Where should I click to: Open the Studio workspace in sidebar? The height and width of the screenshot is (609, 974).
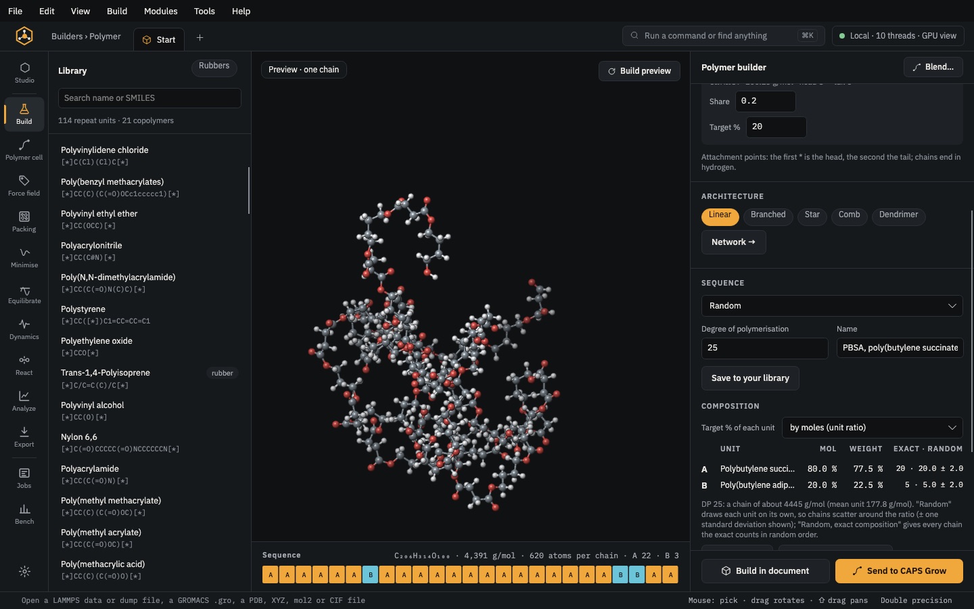tap(24, 72)
